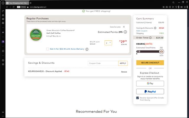This screenshot has width=189, height=118.
Task: Show Savings & Discounts info in Cart Summary
Action: pos(155,28)
